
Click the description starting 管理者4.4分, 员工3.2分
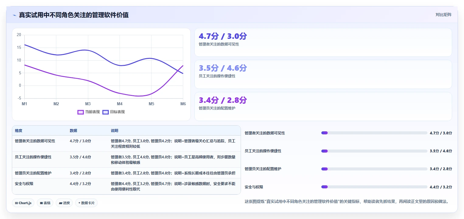173,187
